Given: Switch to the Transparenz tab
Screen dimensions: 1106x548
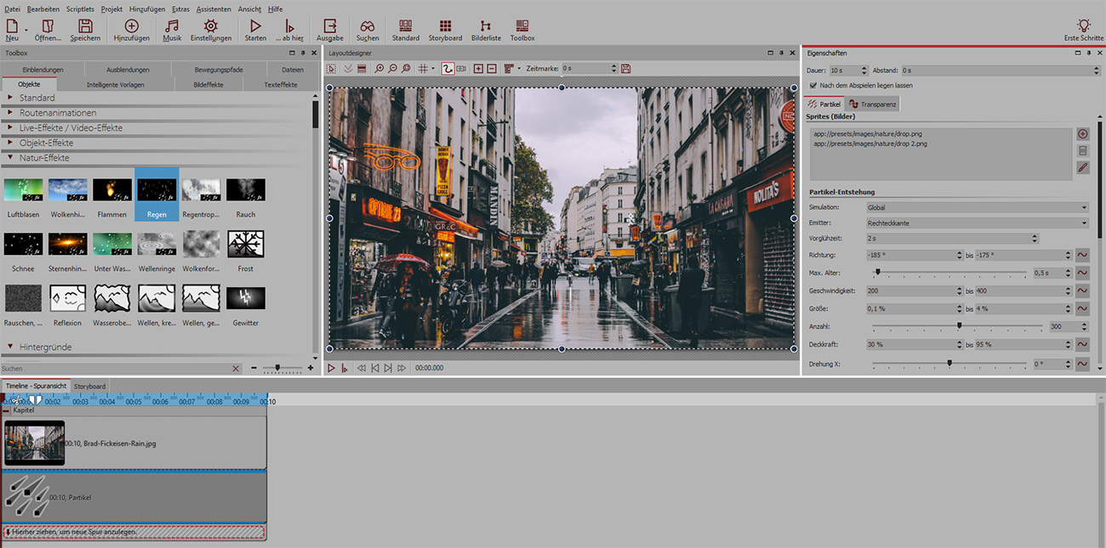Looking at the screenshot, I should click(x=872, y=105).
